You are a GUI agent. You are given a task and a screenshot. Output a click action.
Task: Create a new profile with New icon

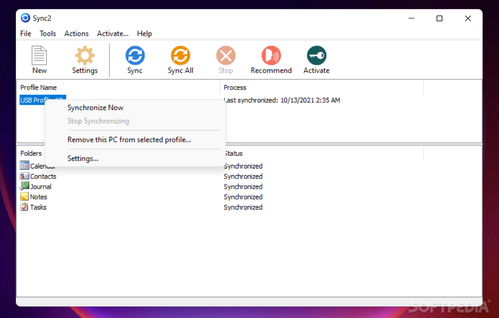pos(39,55)
